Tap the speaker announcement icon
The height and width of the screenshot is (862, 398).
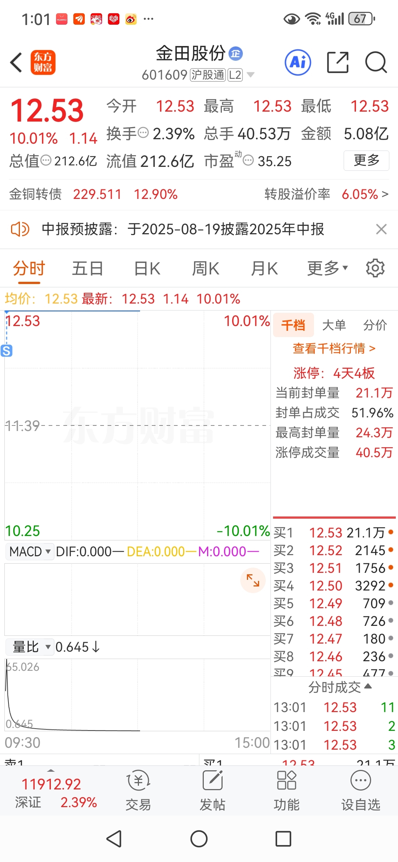click(x=20, y=229)
